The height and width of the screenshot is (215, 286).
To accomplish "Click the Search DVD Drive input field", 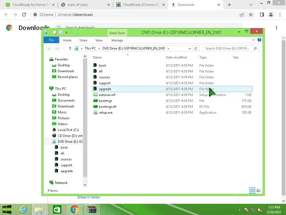I will 228,48.
